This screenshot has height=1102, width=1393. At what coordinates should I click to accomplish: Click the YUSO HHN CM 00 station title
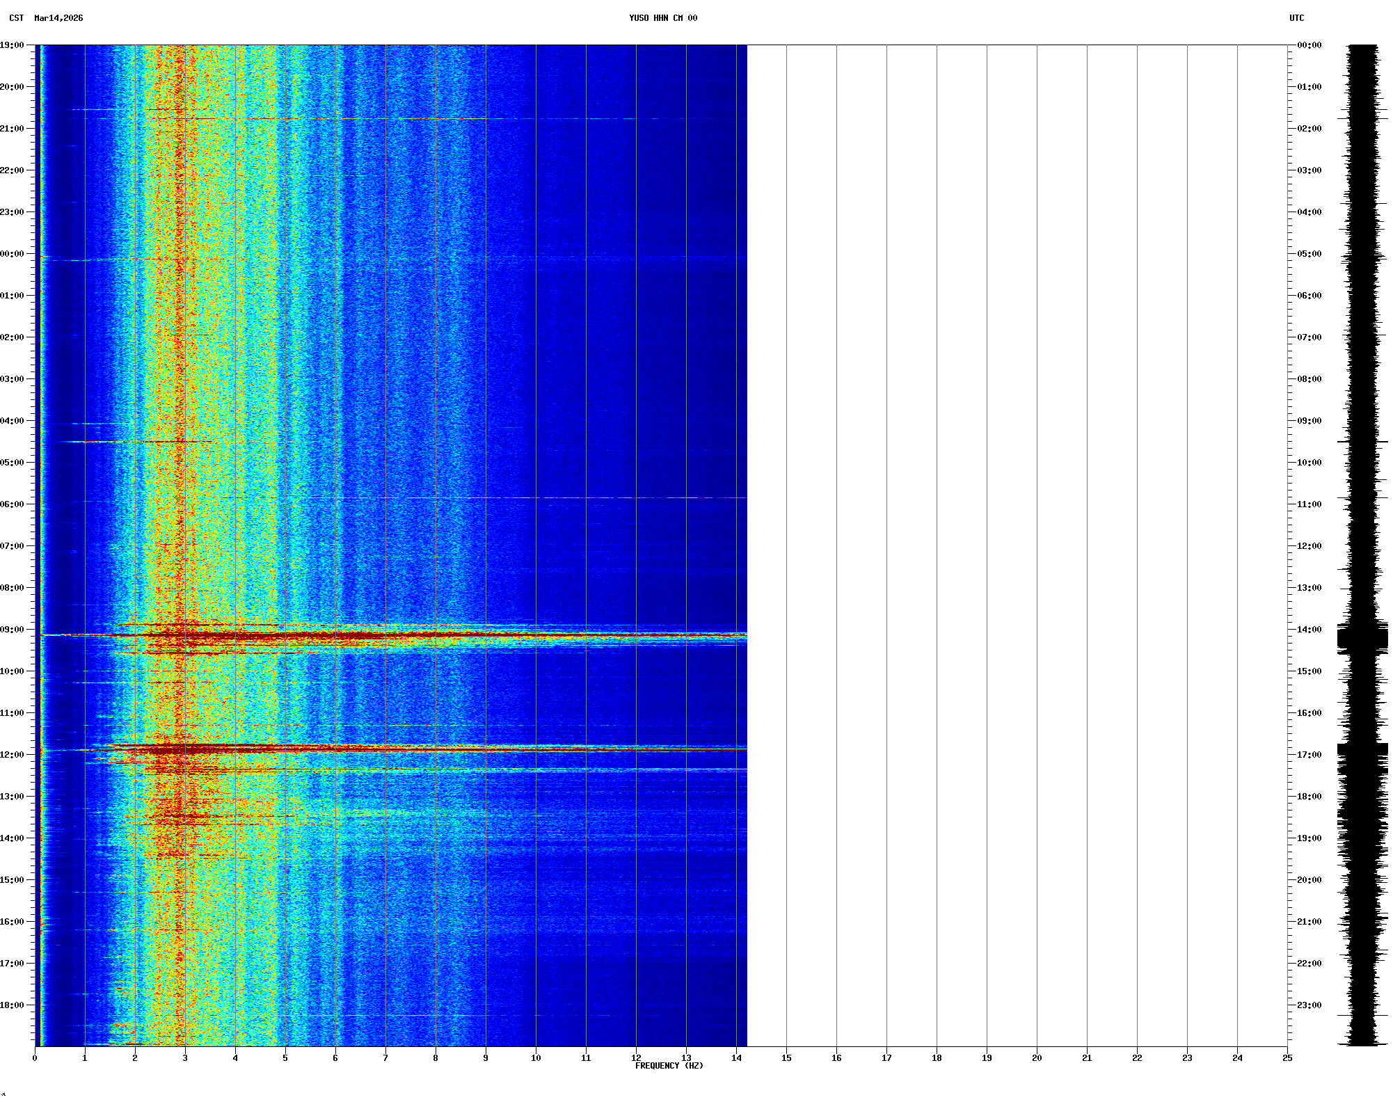coord(662,18)
